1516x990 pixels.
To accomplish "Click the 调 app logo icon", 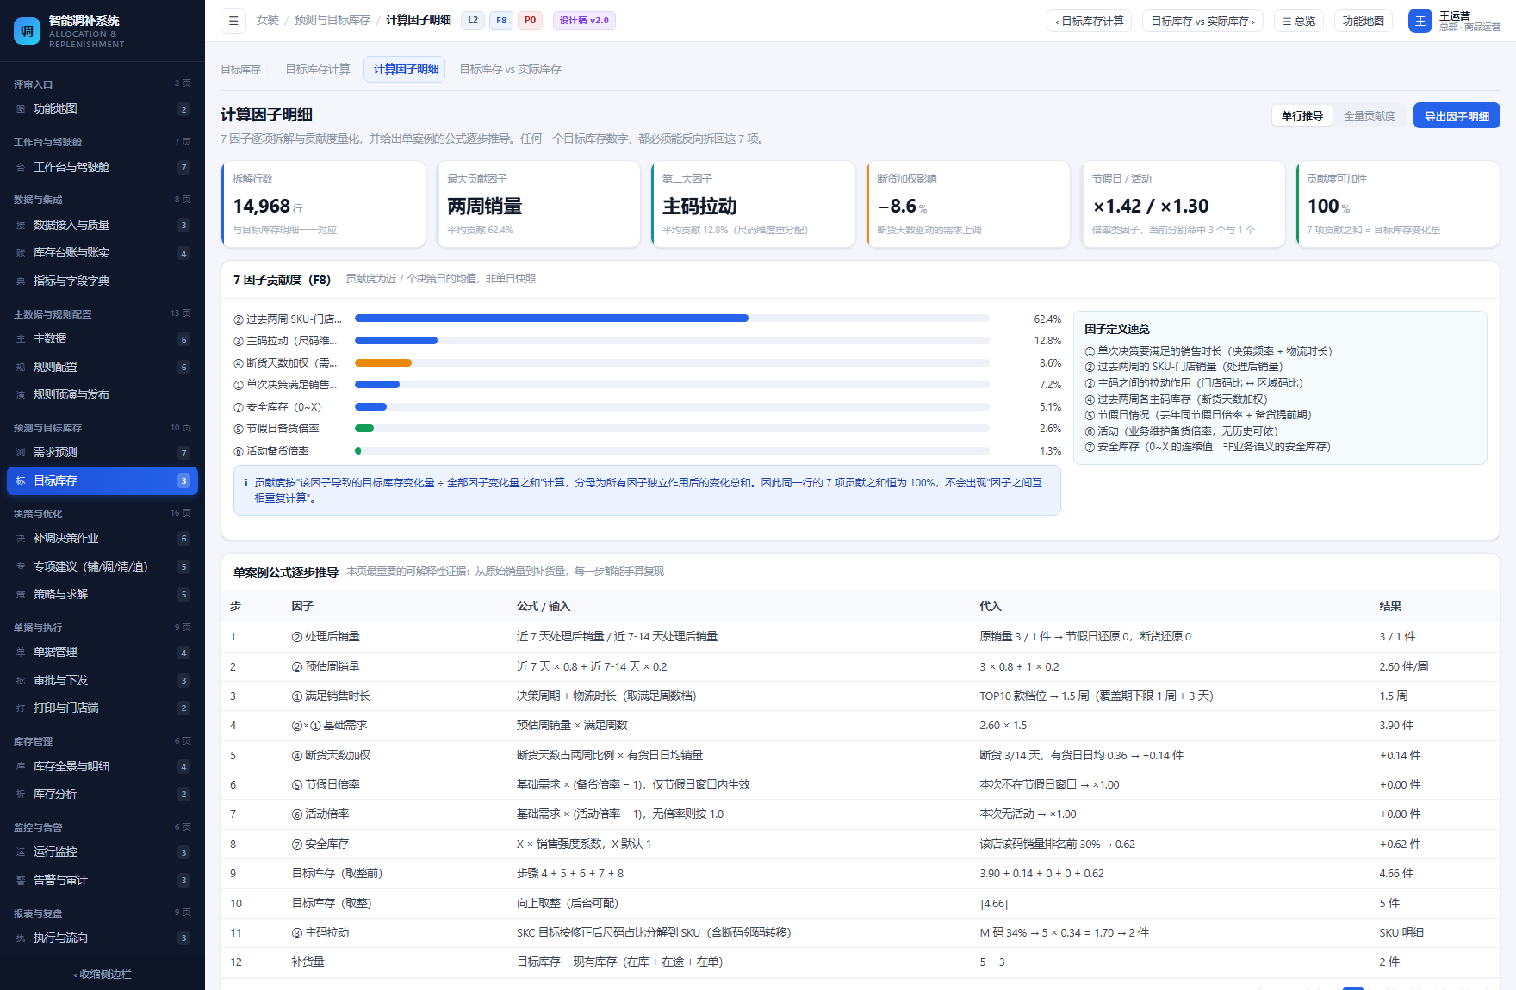I will pos(27,31).
